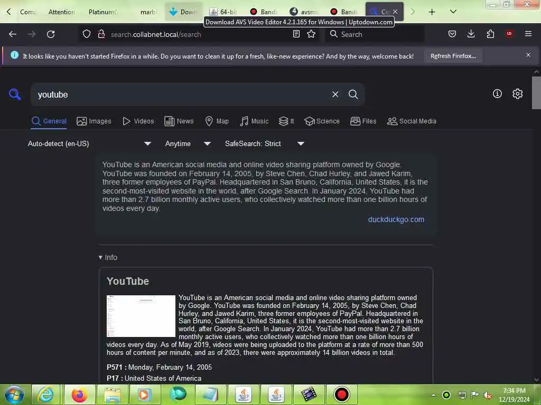Switch to the It category
541x405 pixels.
[x=286, y=121]
